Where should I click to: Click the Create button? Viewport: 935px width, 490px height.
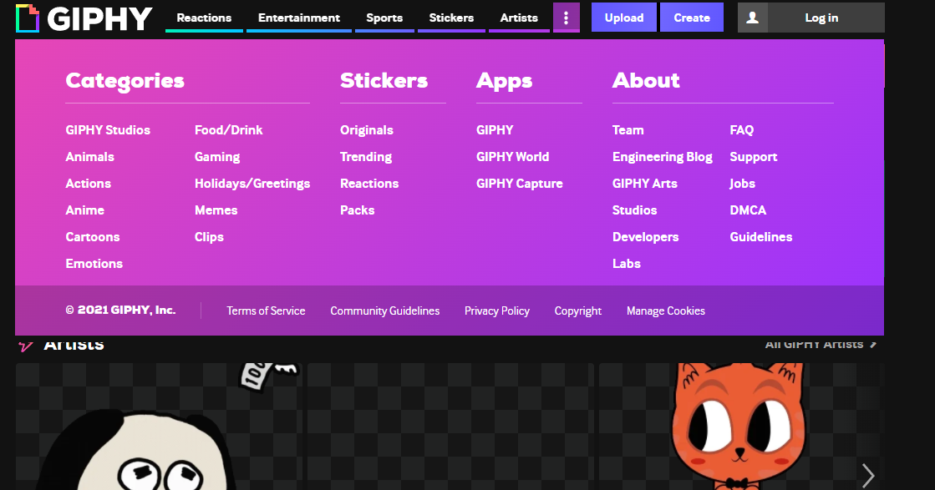point(692,18)
